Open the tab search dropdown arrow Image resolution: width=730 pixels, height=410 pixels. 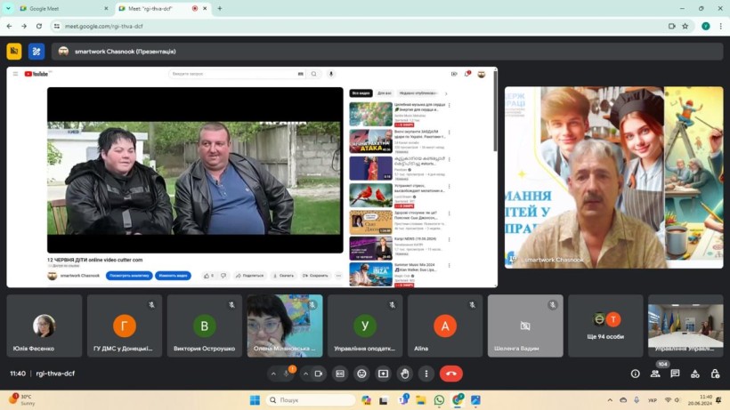tap(8, 8)
